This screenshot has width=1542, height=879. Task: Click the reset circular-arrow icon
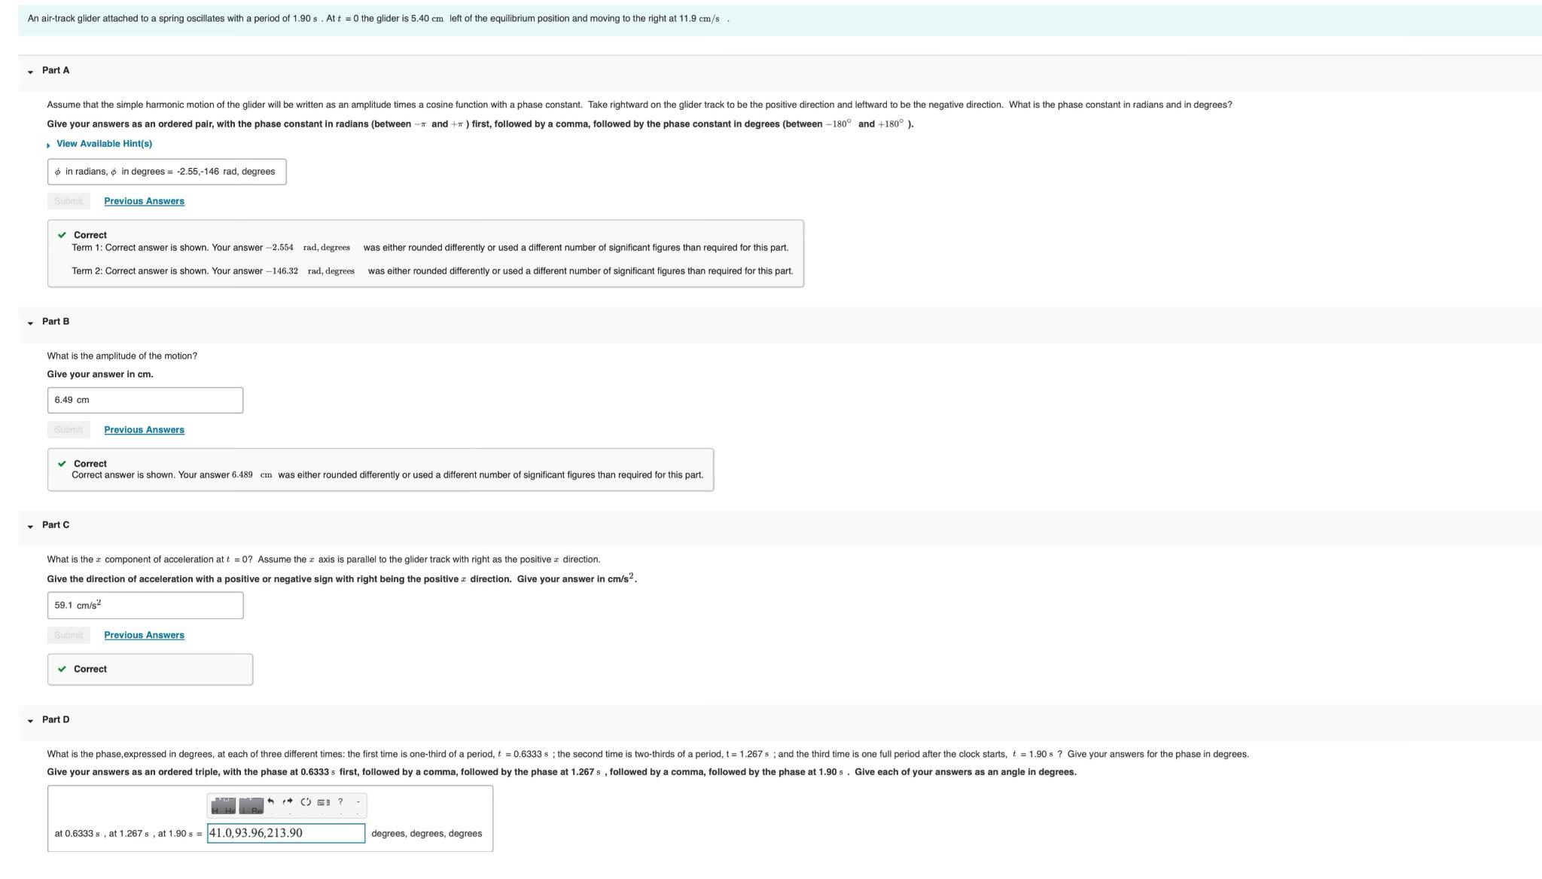(x=306, y=801)
